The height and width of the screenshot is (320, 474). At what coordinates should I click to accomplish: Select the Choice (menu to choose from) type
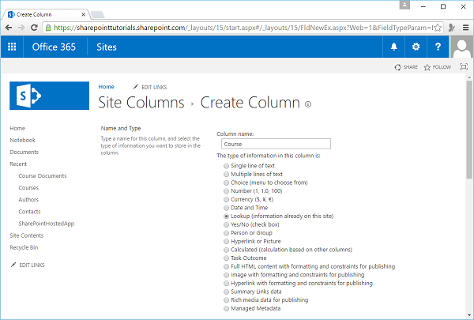[227, 182]
